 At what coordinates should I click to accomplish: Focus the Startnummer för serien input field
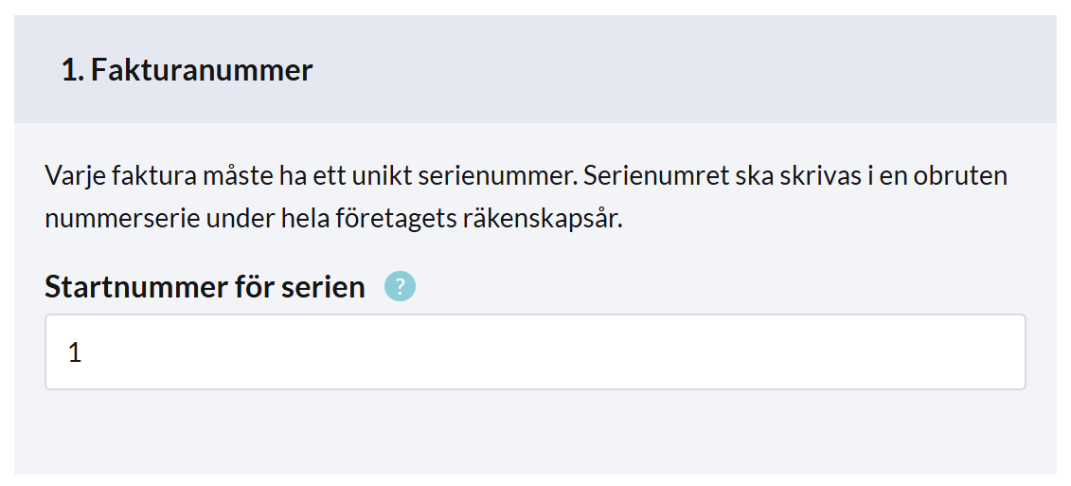(536, 352)
